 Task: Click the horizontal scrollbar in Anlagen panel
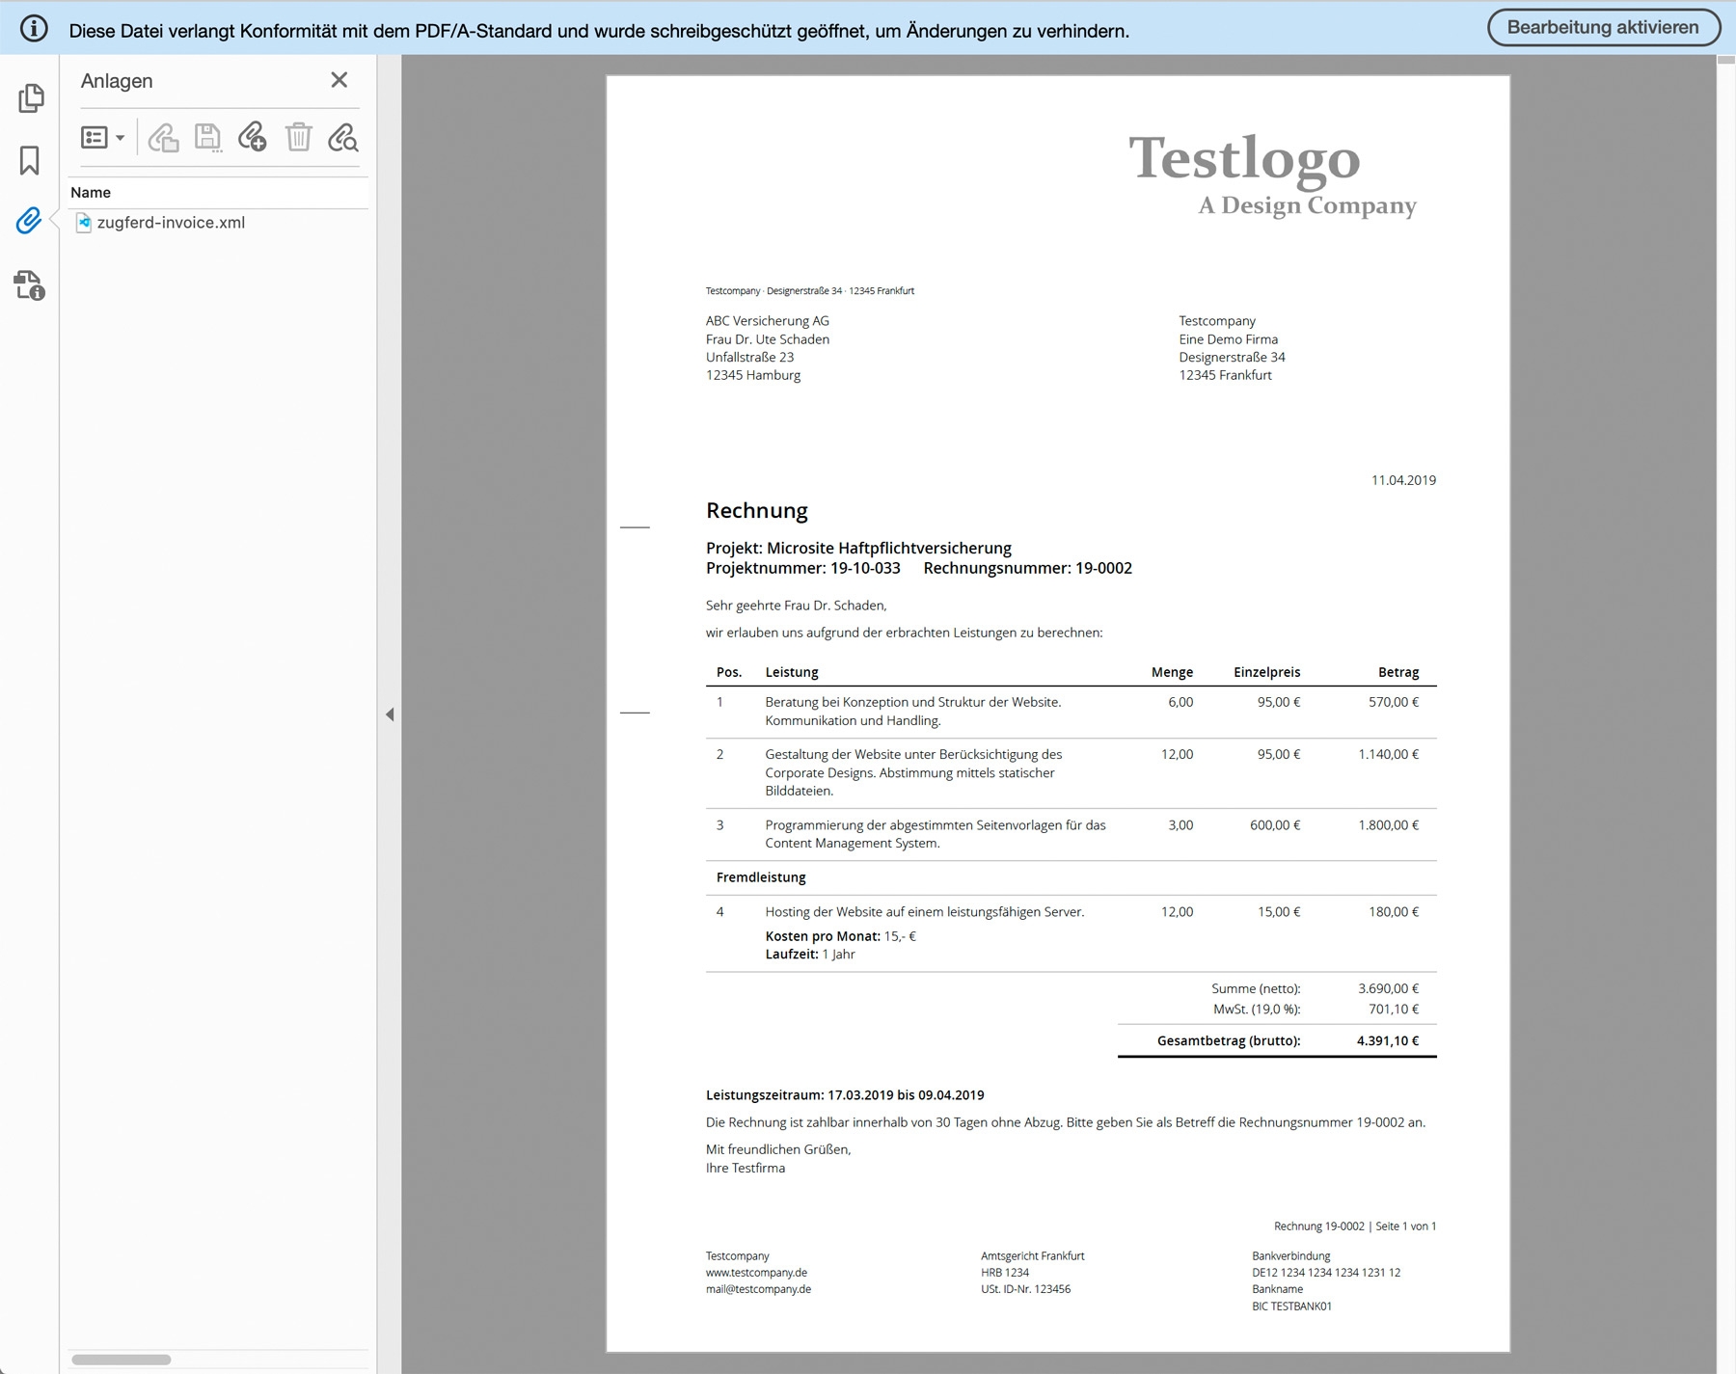(x=122, y=1360)
